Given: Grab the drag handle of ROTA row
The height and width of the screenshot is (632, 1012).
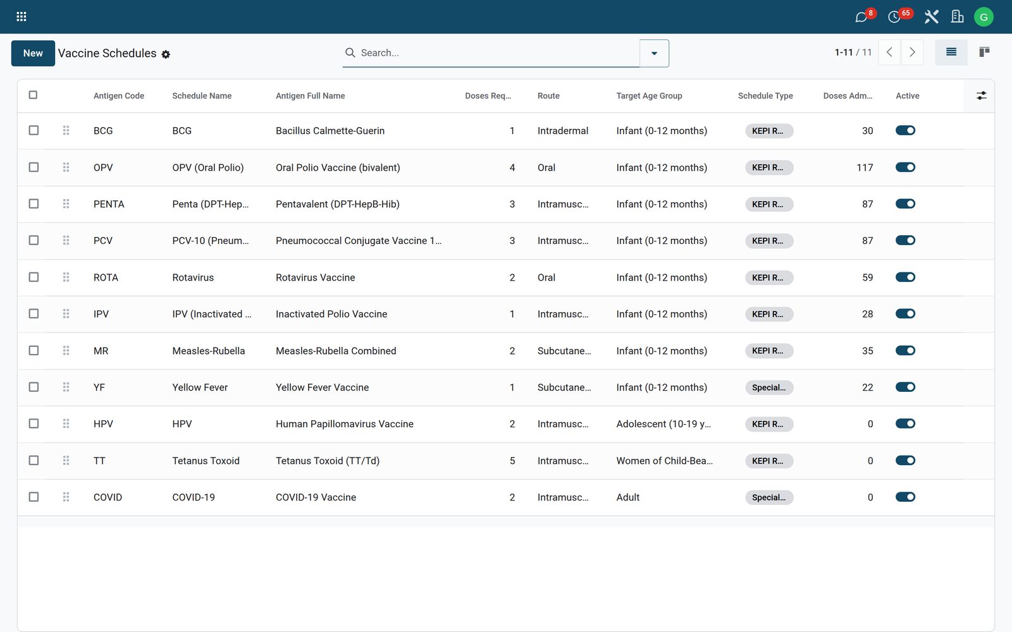Looking at the screenshot, I should [x=66, y=277].
